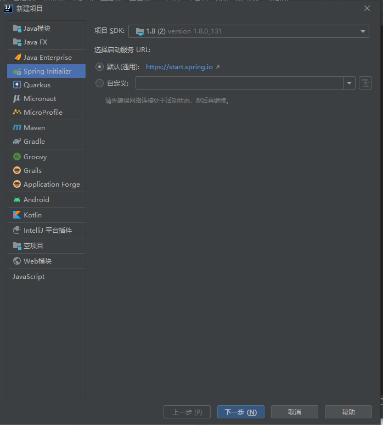The image size is (383, 425).
Task: Choose Android project type
Action: click(x=46, y=199)
